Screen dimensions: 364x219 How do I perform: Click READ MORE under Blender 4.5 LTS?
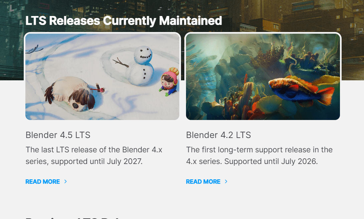point(43,182)
